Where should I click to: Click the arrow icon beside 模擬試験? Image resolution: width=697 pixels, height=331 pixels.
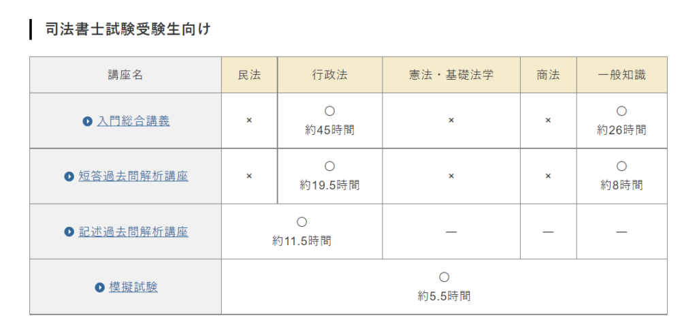tap(99, 287)
